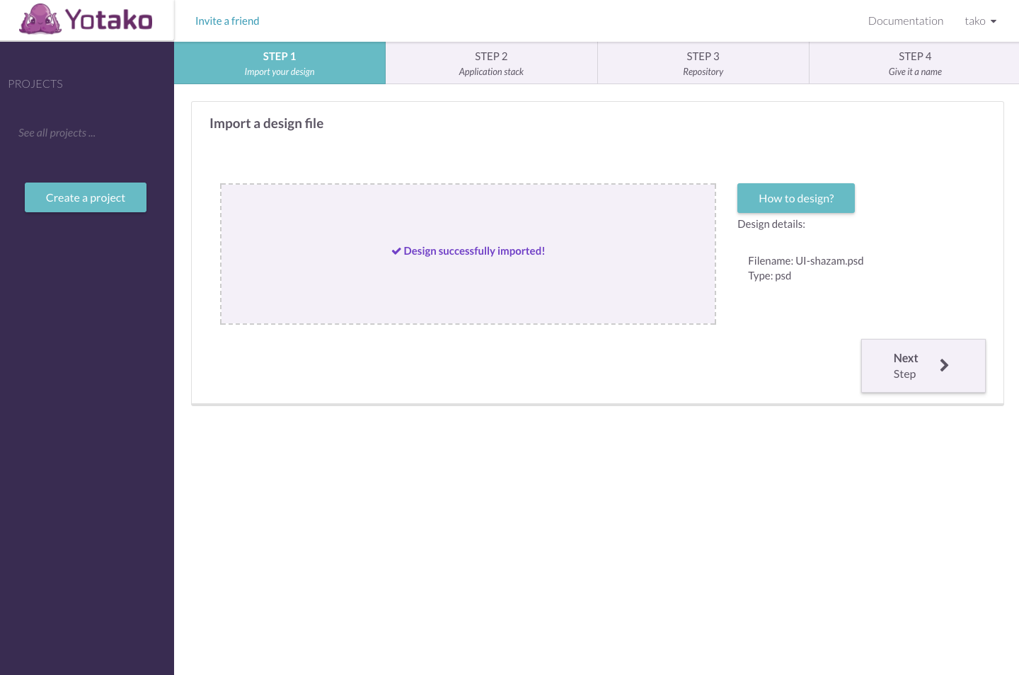The image size is (1019, 675).
Task: Click the Next Step button
Action: pyautogui.click(x=923, y=366)
